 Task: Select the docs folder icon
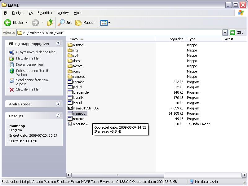pos(70,61)
